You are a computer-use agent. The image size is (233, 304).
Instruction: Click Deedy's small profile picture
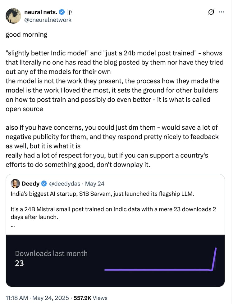(x=15, y=183)
